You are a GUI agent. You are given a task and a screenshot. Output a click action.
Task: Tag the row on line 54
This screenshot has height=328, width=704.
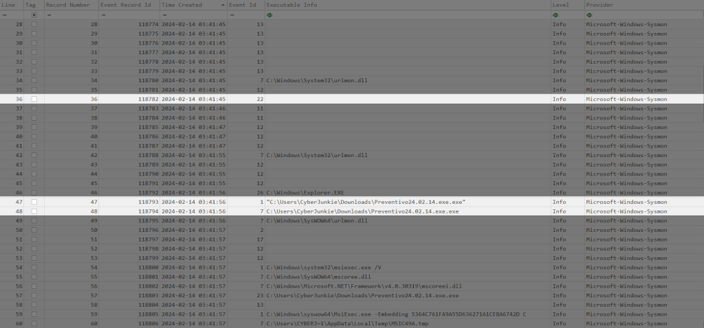click(34, 266)
